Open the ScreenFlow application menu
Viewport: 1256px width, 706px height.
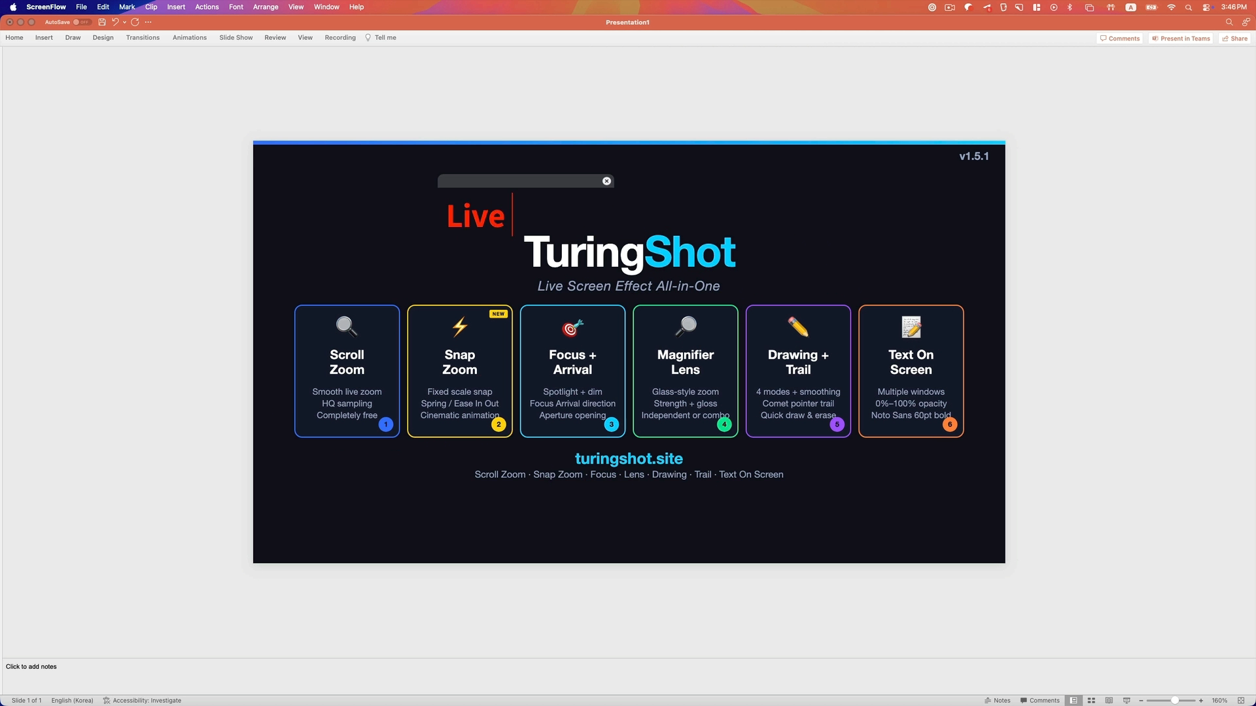point(46,7)
